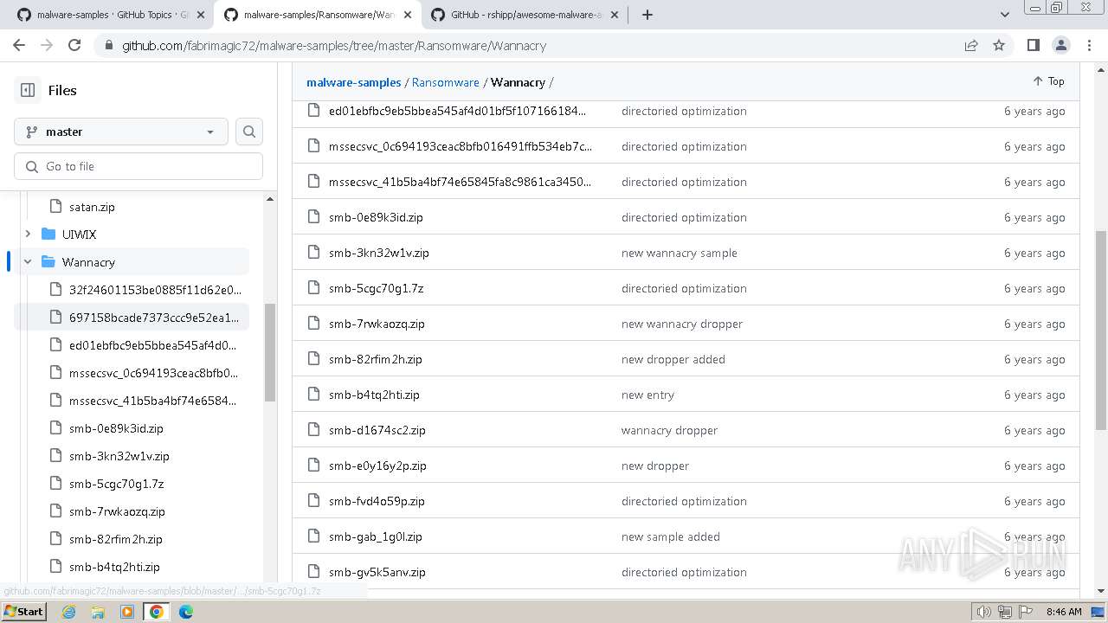Viewport: 1108px width, 623px height.
Task: Open Chrome three-dot menu
Action: (1089, 46)
